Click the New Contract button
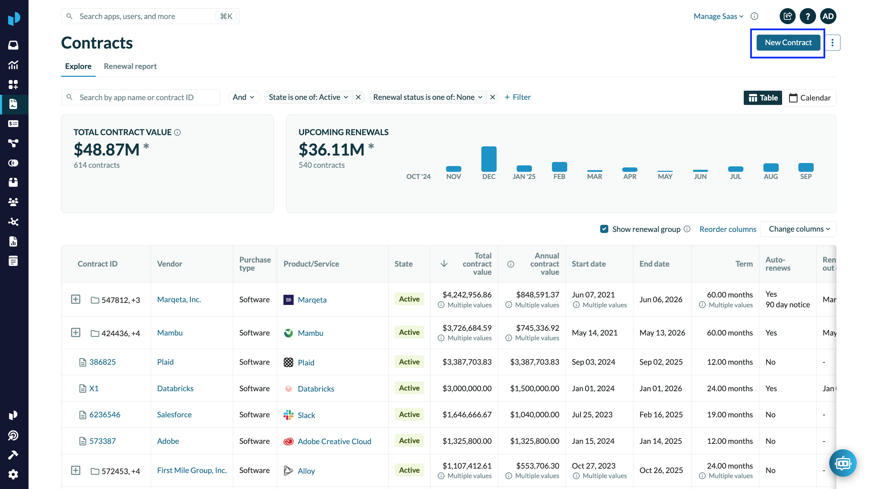 point(788,43)
